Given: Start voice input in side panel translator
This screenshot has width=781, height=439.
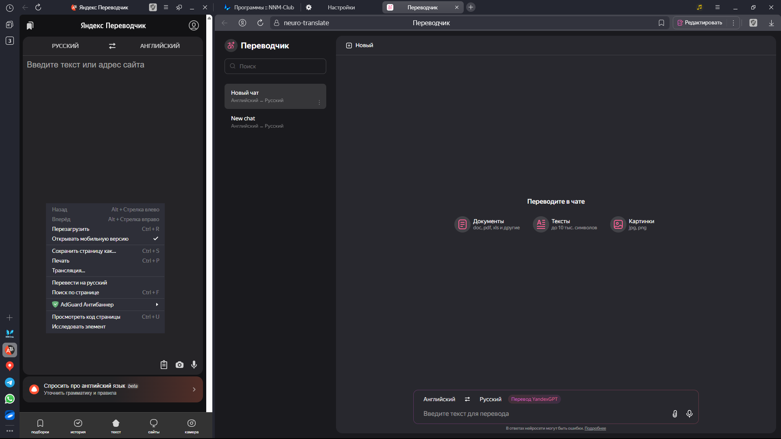Looking at the screenshot, I should 194,365.
